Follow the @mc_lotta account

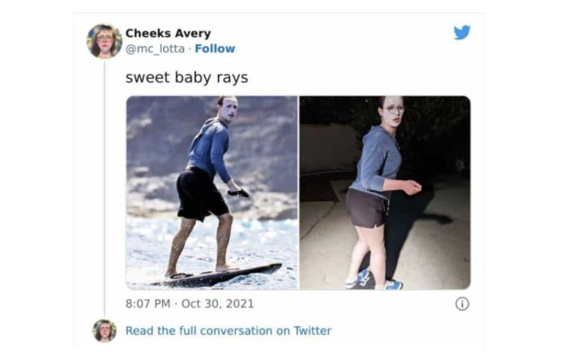click(215, 48)
